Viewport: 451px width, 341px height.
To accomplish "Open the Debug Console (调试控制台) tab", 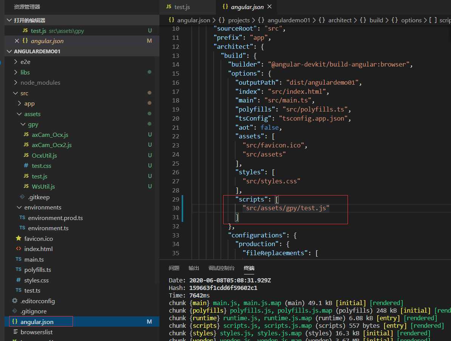I will [x=221, y=268].
